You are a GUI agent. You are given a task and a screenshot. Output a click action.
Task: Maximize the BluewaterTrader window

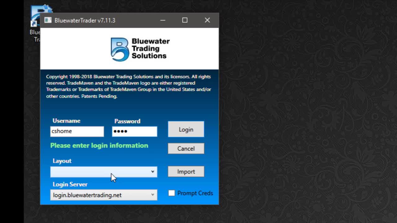point(185,20)
